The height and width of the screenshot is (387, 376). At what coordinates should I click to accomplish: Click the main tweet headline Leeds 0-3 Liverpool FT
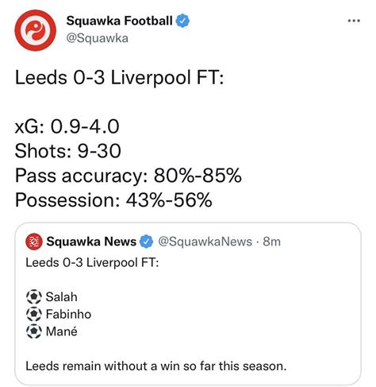[120, 78]
